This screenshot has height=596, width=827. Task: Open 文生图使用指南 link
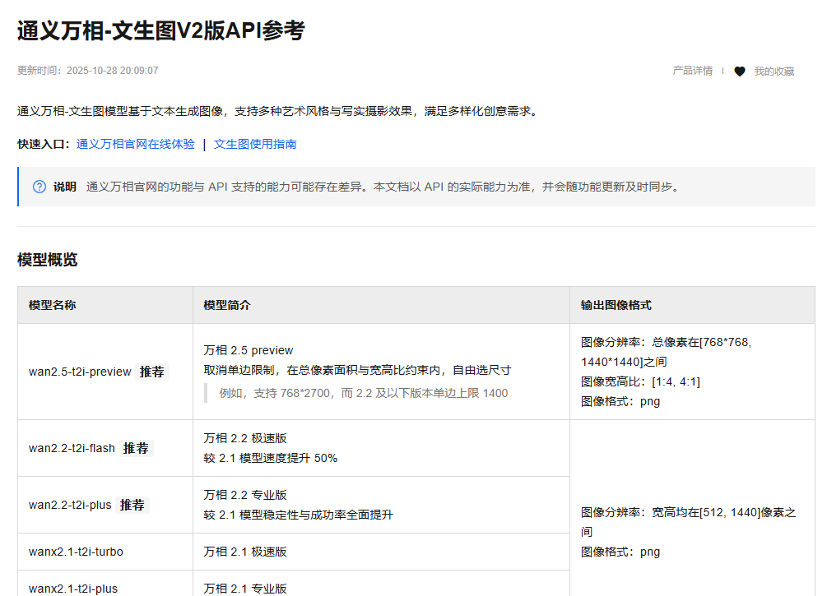coord(255,144)
